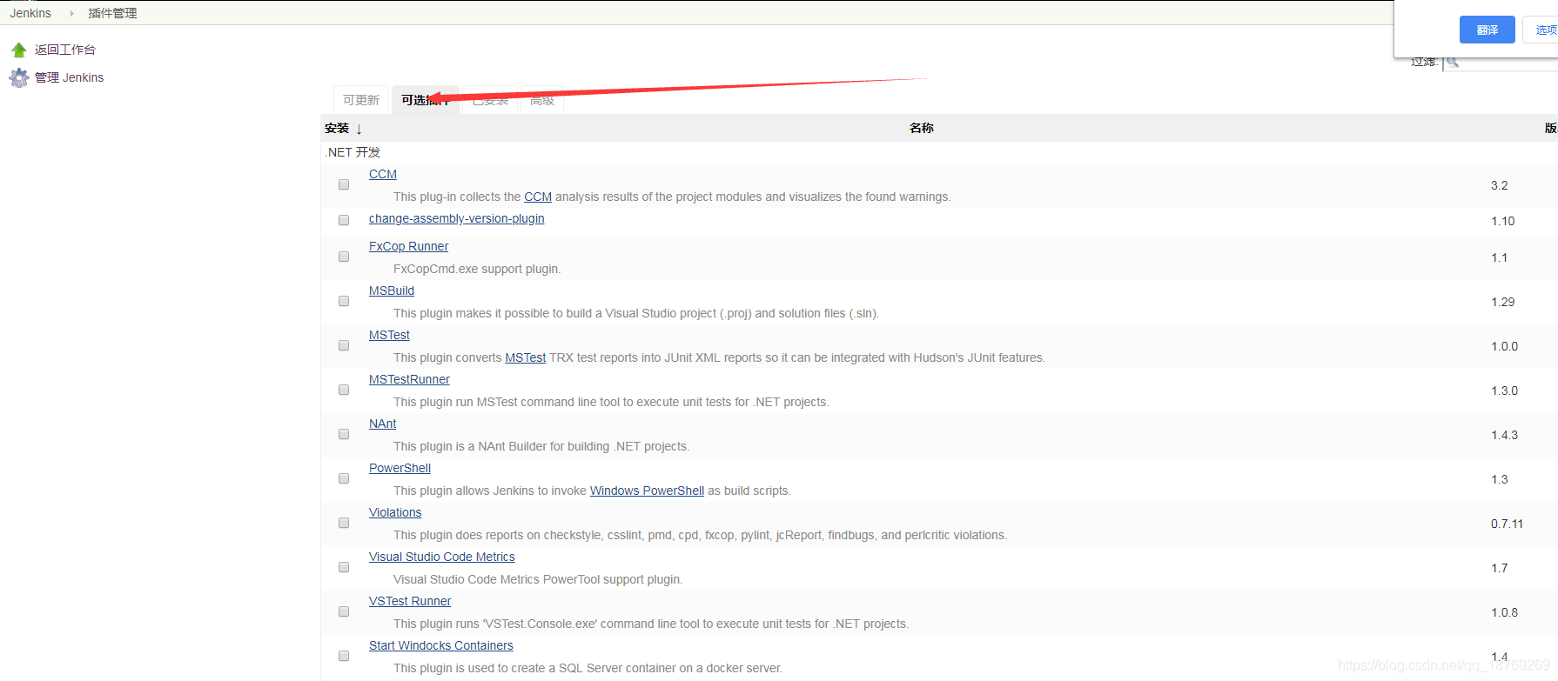This screenshot has width=1558, height=681.
Task: Click the 返回工作台 link
Action: click(x=65, y=50)
